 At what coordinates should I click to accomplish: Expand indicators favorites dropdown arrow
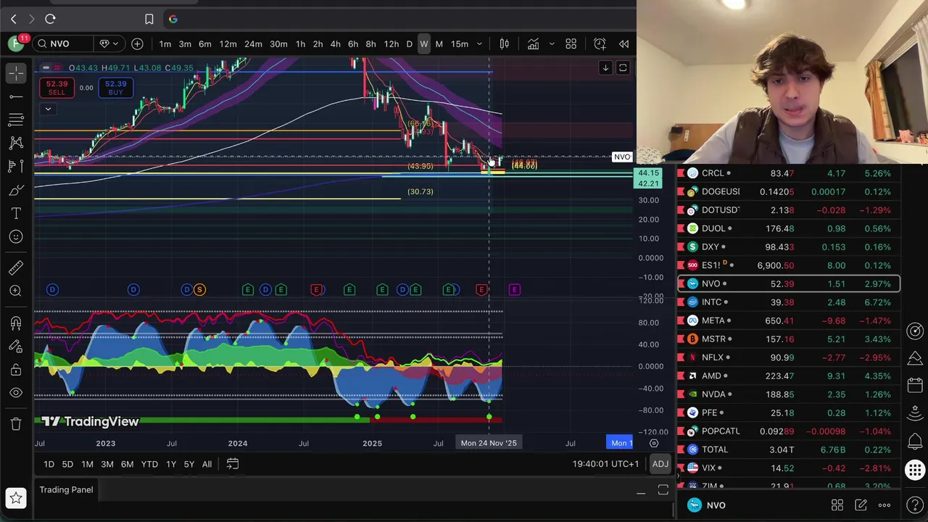coord(551,44)
